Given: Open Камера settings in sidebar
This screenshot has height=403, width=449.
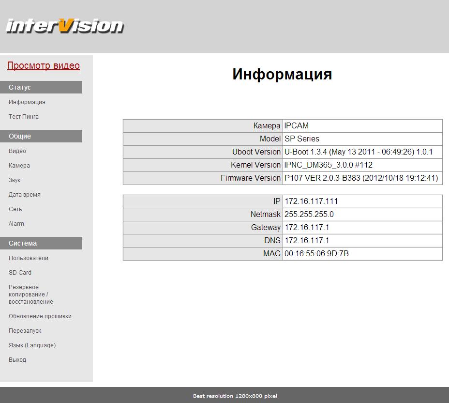Looking at the screenshot, I should pos(19,166).
